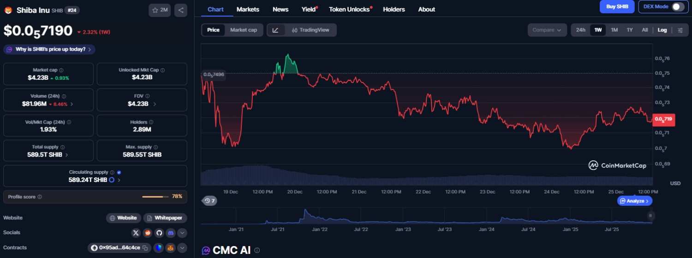The width and height of the screenshot is (692, 258).
Task: Expand FDV details chevron
Action: [155, 104]
